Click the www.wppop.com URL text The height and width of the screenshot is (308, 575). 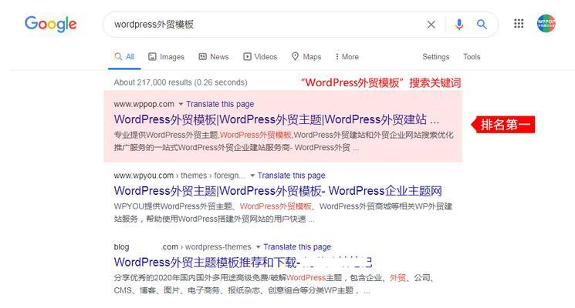click(x=144, y=104)
